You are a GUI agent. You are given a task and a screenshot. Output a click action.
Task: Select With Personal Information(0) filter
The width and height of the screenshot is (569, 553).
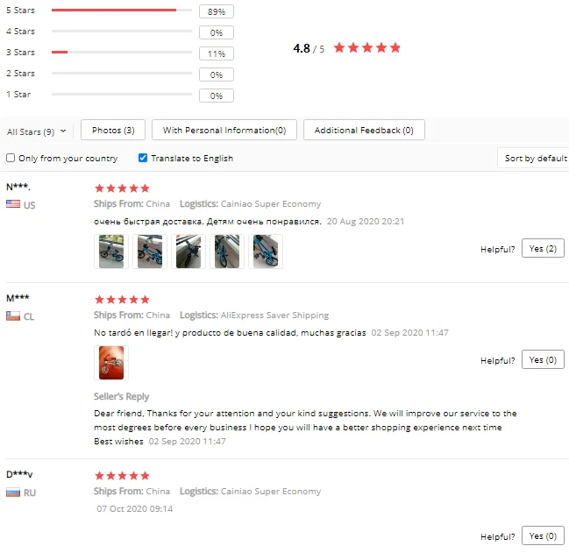coord(224,130)
